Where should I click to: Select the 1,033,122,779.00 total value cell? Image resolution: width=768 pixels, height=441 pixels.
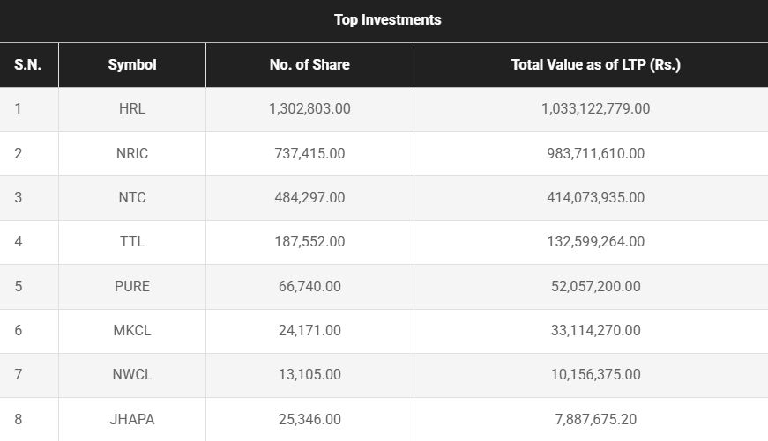coord(595,109)
